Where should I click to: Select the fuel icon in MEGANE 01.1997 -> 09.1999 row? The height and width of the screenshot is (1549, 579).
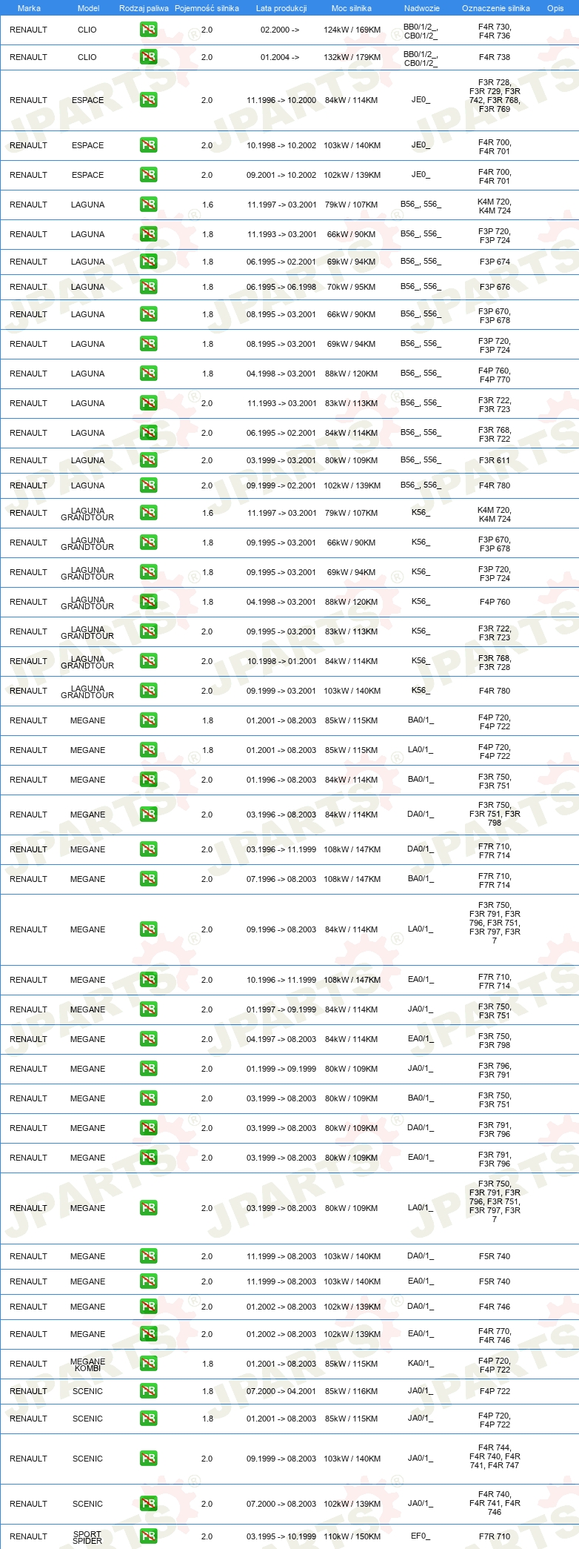(148, 1009)
